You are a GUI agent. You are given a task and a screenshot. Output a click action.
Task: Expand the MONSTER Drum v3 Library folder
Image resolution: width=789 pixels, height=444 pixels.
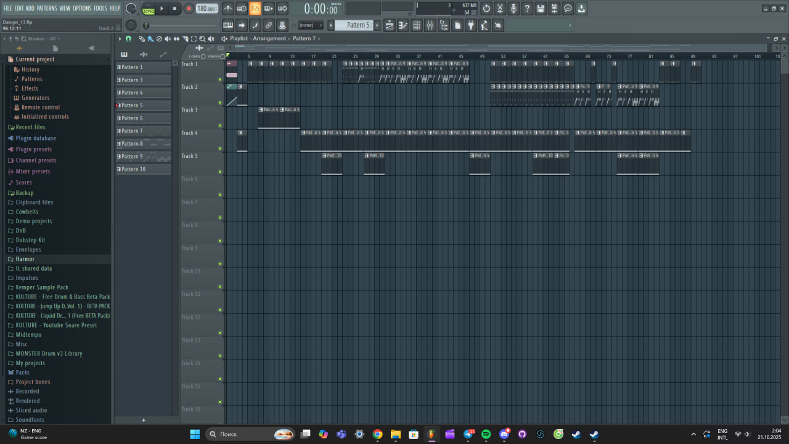pos(44,353)
